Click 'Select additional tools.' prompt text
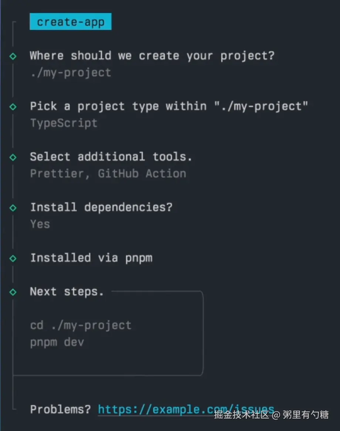Viewport: 340px width, 431px height. pos(111,157)
